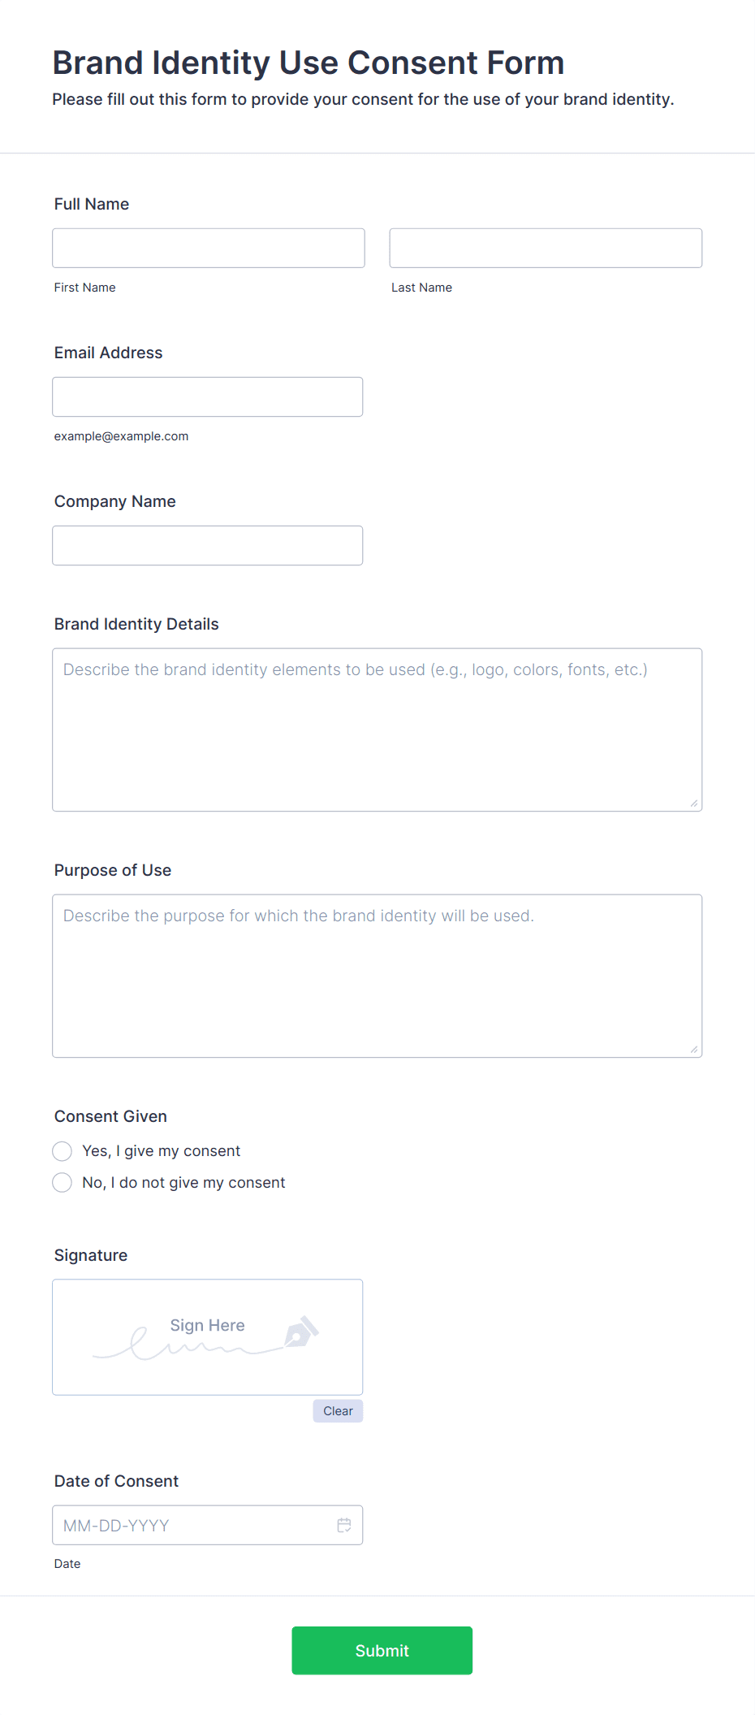Image resolution: width=755 pixels, height=1715 pixels.
Task: Click the MM-DD-YYYY date input
Action: (x=208, y=1525)
